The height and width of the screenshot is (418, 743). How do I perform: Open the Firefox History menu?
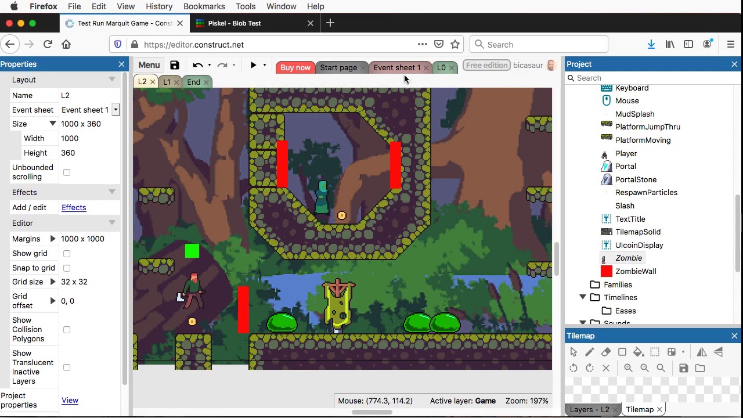(159, 6)
